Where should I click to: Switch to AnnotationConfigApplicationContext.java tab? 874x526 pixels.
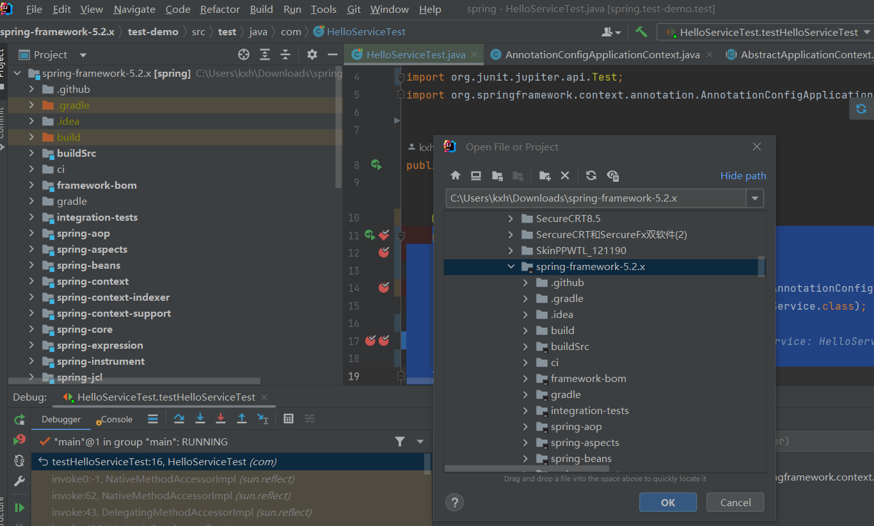602,55
